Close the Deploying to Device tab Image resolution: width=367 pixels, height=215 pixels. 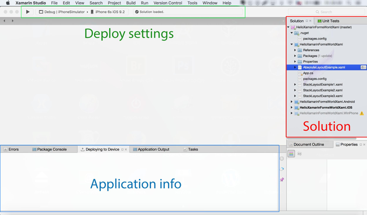tap(126, 150)
